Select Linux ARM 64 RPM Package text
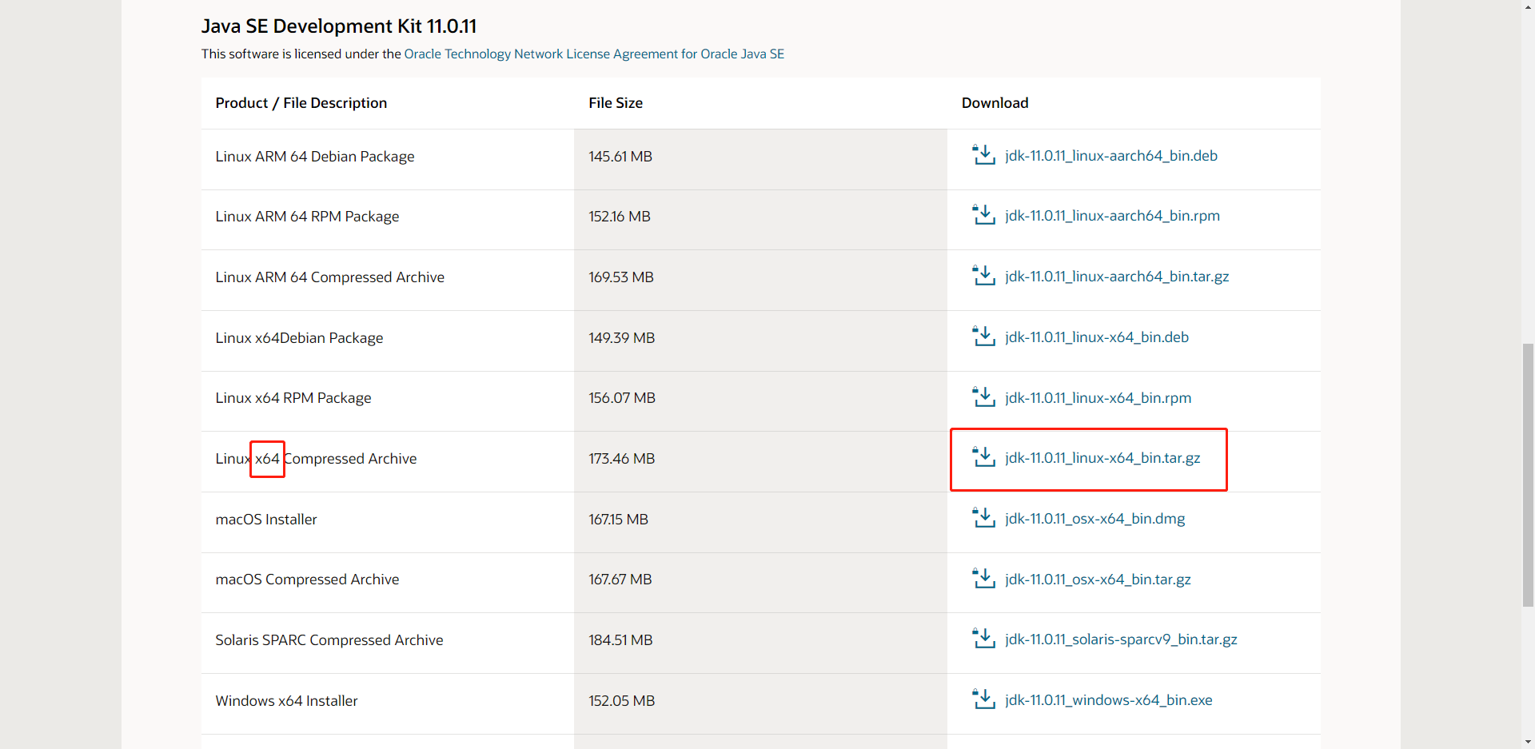Image resolution: width=1535 pixels, height=749 pixels. click(307, 217)
